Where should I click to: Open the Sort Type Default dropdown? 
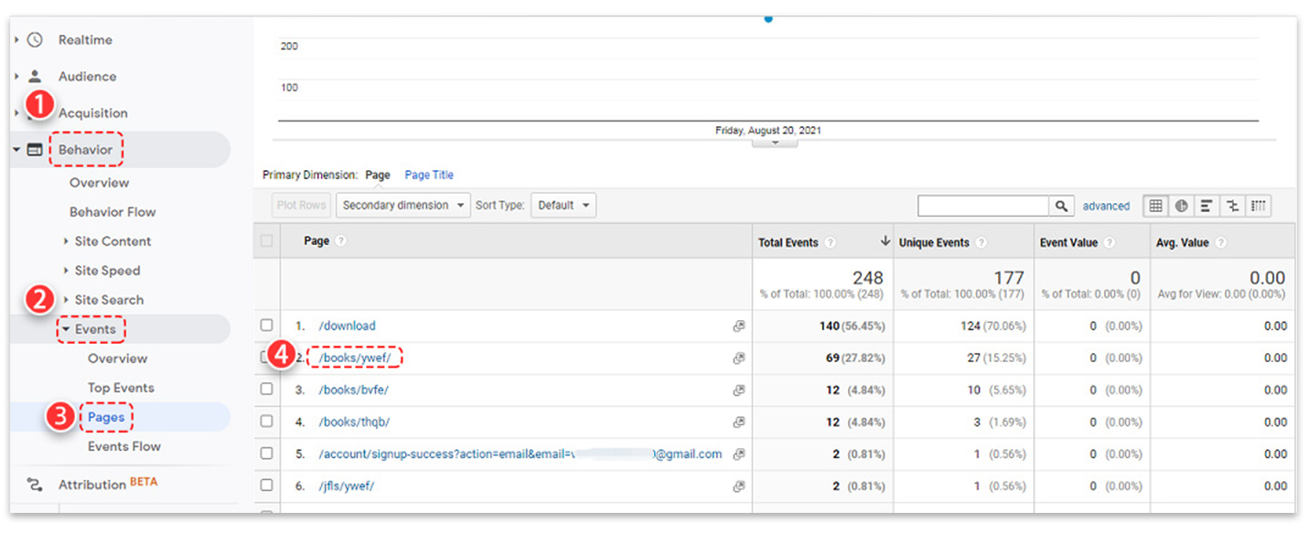click(x=563, y=206)
